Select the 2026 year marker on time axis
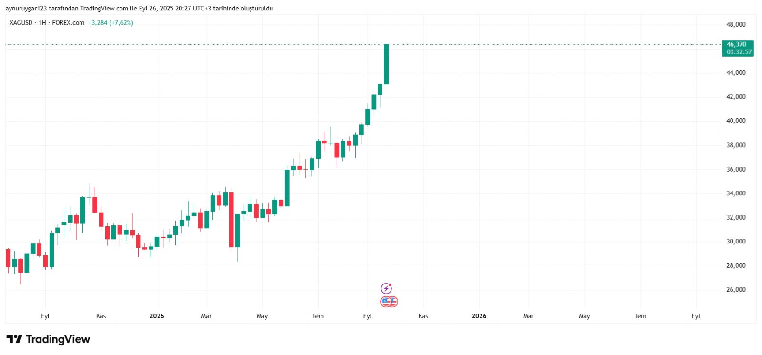Viewport: 762px width, 355px height. 479,316
